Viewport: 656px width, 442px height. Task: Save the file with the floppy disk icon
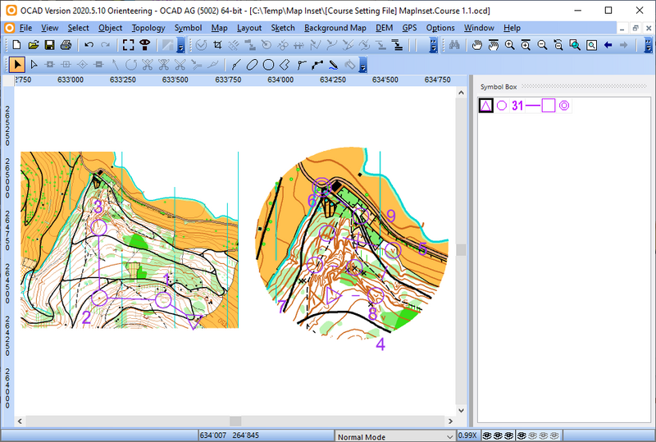point(49,45)
